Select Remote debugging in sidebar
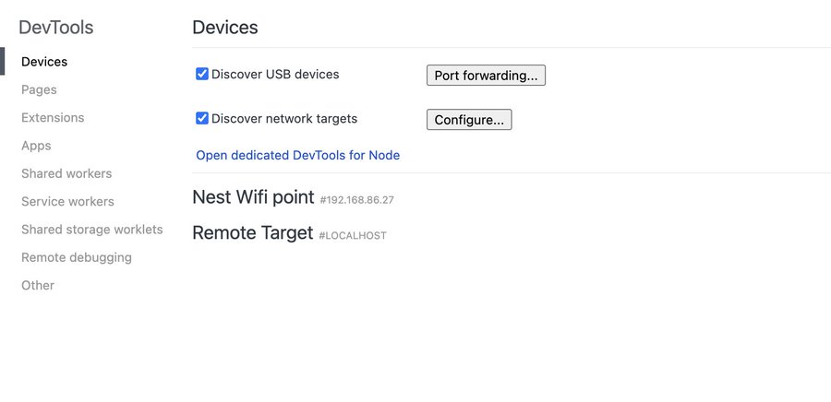The width and height of the screenshot is (831, 402). (x=76, y=257)
